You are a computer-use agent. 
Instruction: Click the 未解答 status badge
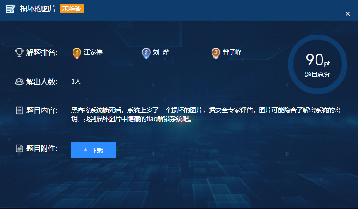[72, 8]
